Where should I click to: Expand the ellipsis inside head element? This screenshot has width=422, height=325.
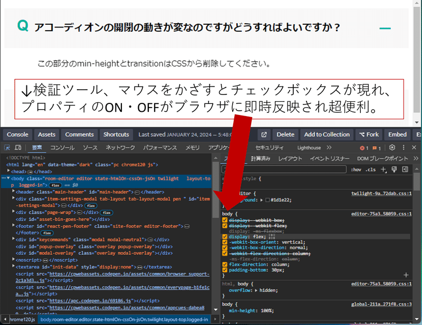pos(30,172)
